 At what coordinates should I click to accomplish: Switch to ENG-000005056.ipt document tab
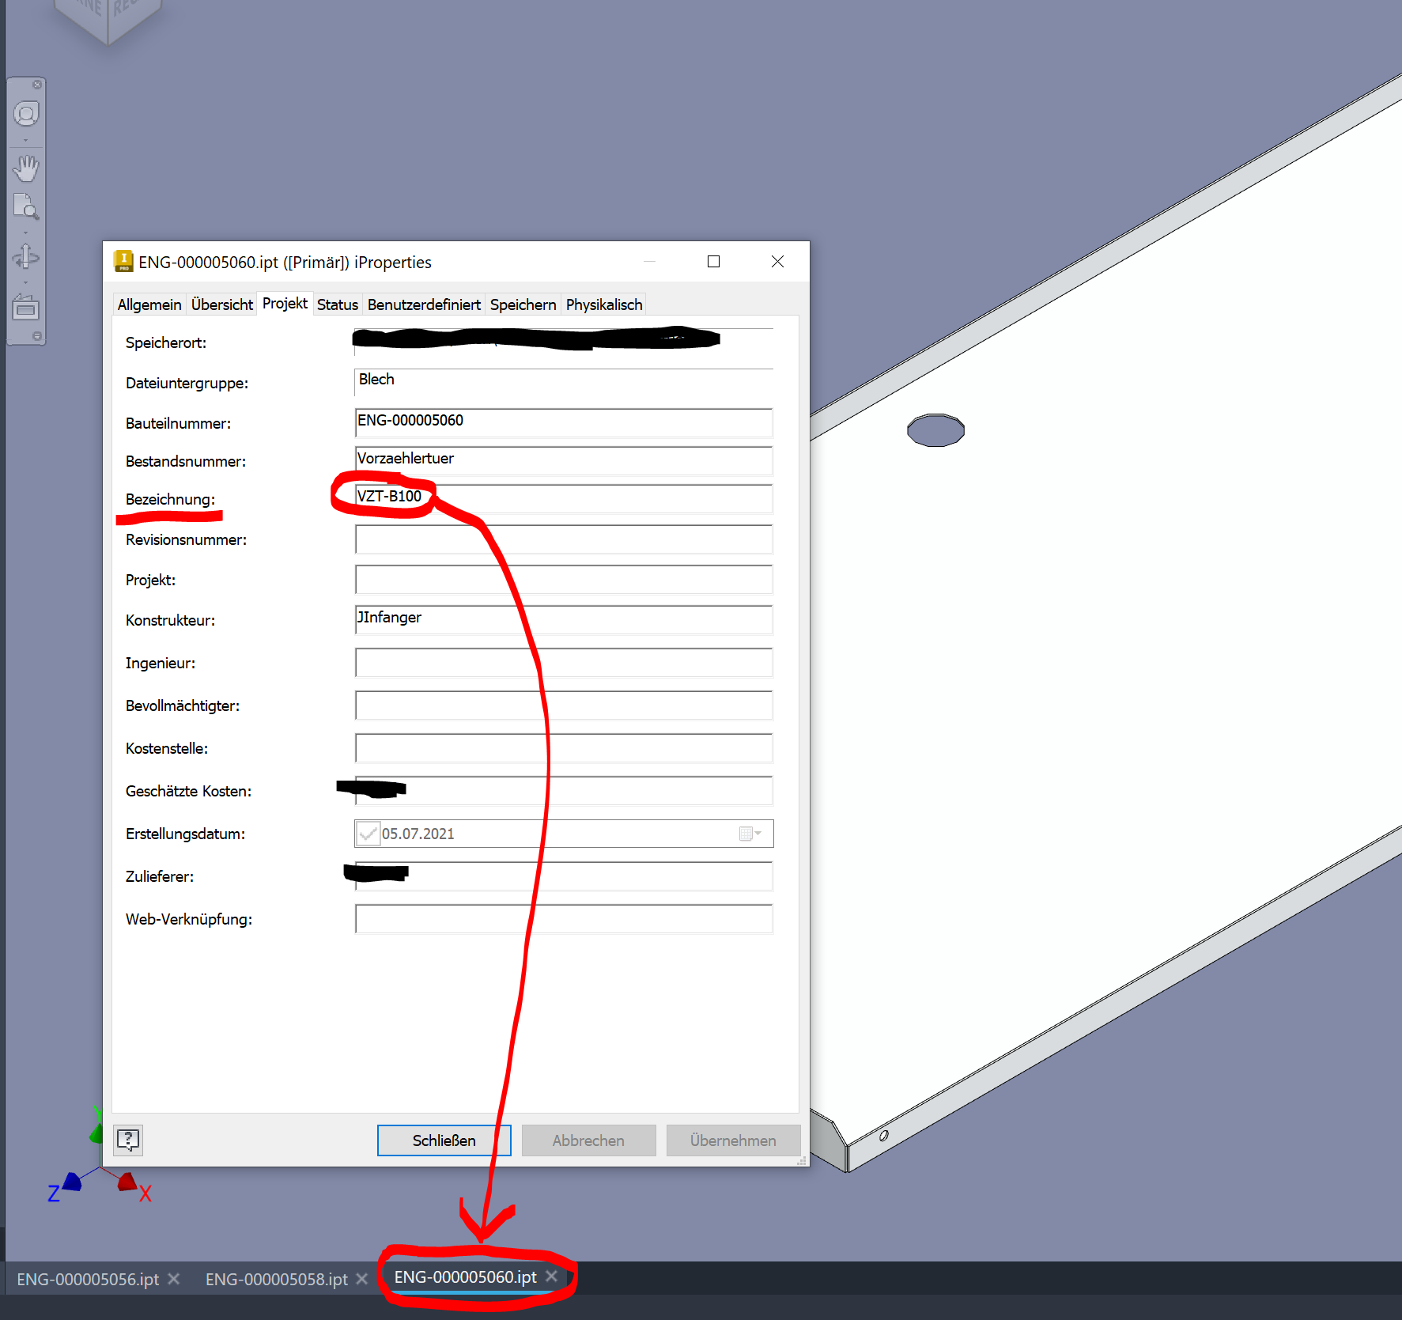[88, 1279]
